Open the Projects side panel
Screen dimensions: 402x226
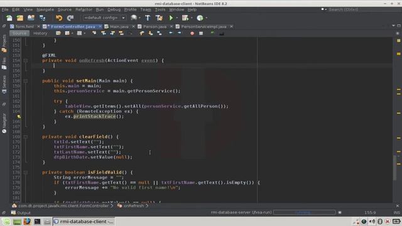tap(4, 43)
